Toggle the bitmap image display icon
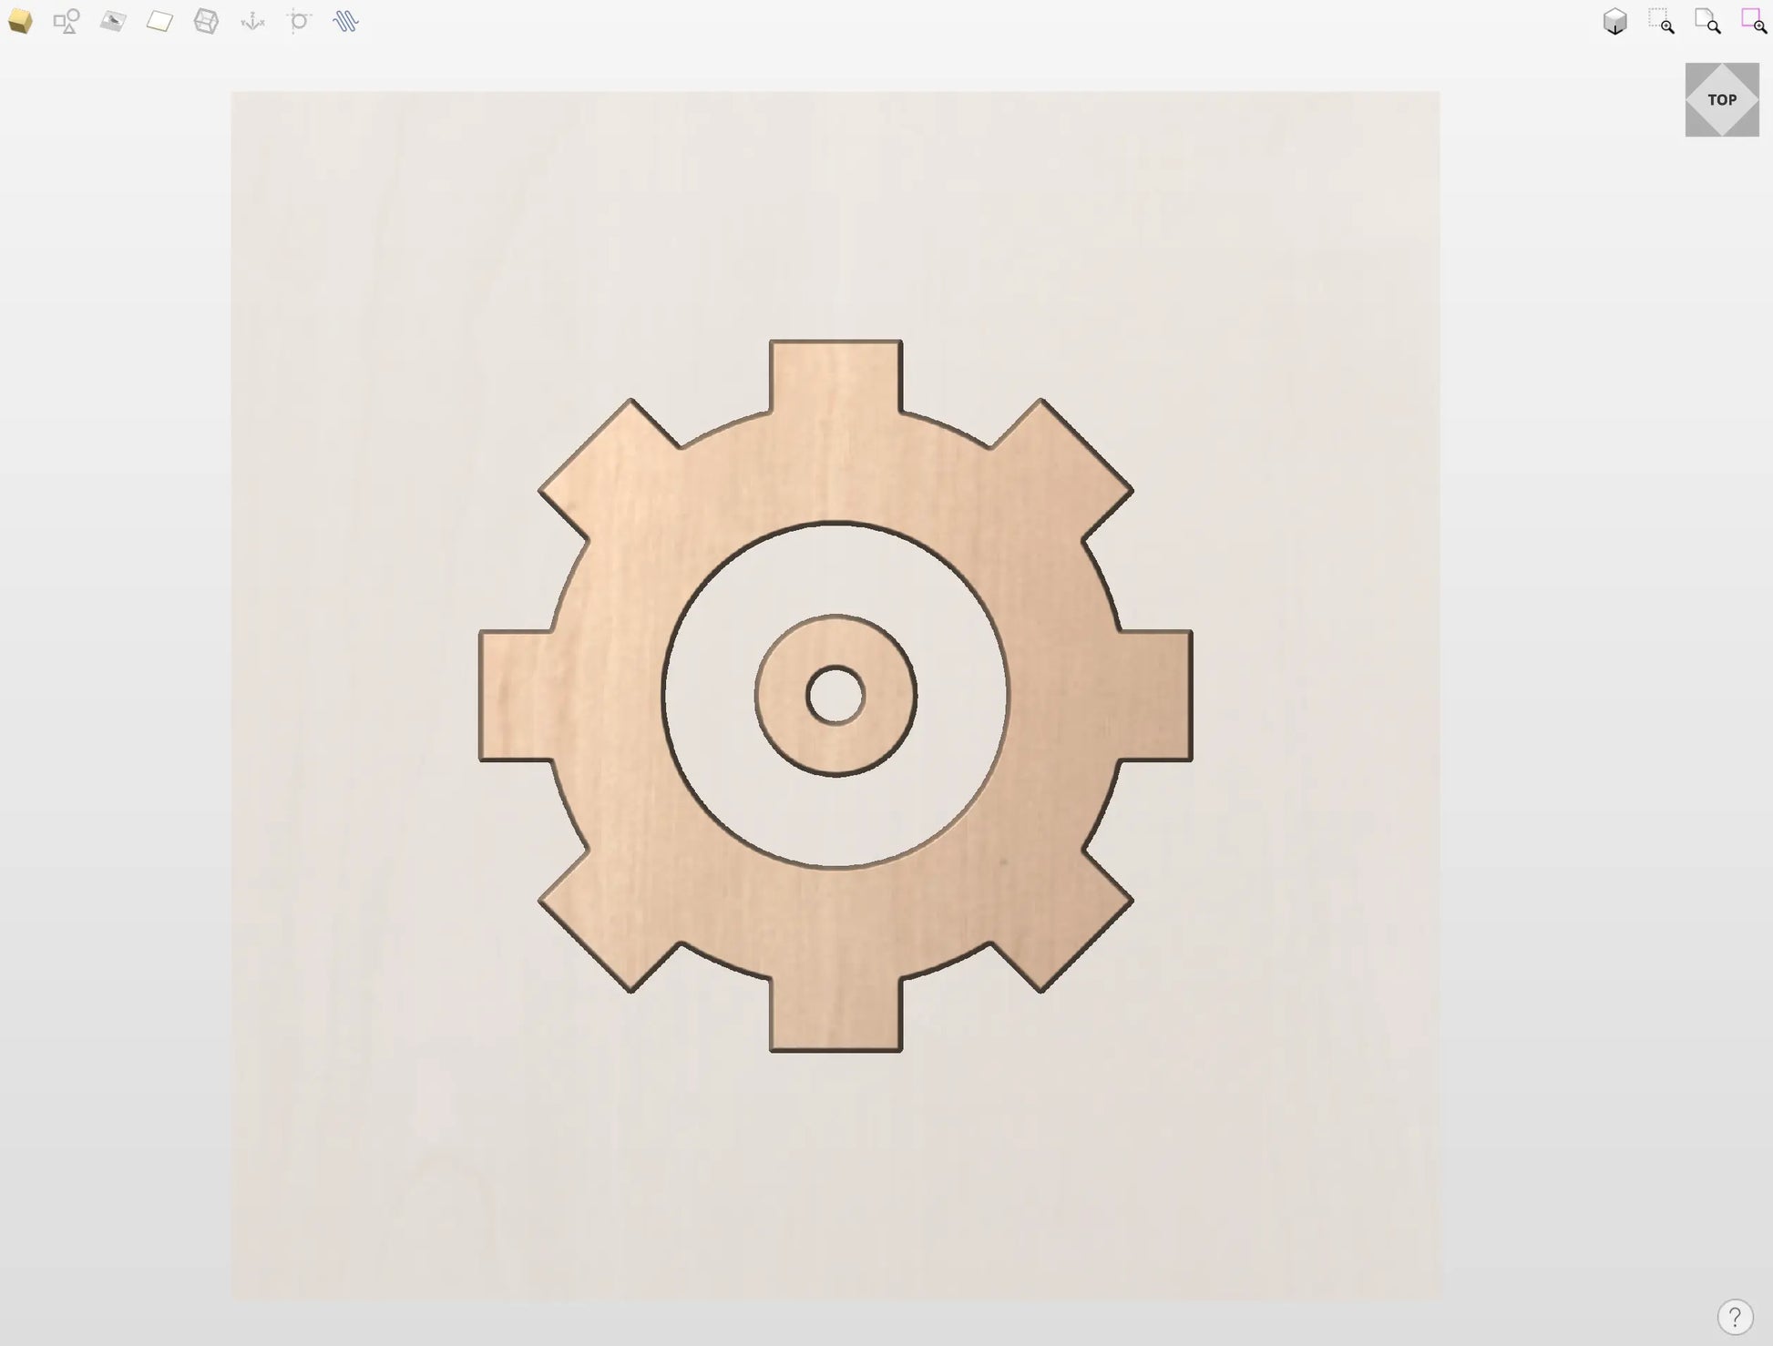This screenshot has height=1346, width=1773. tap(113, 21)
